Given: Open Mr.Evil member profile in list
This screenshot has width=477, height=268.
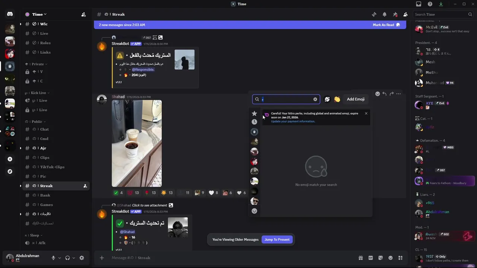Looking at the screenshot, I should (x=444, y=29).
